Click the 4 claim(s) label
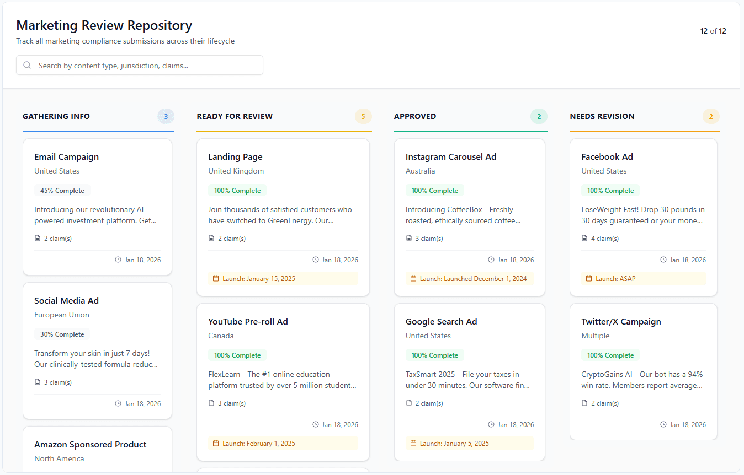This screenshot has width=744, height=475. 605,239
